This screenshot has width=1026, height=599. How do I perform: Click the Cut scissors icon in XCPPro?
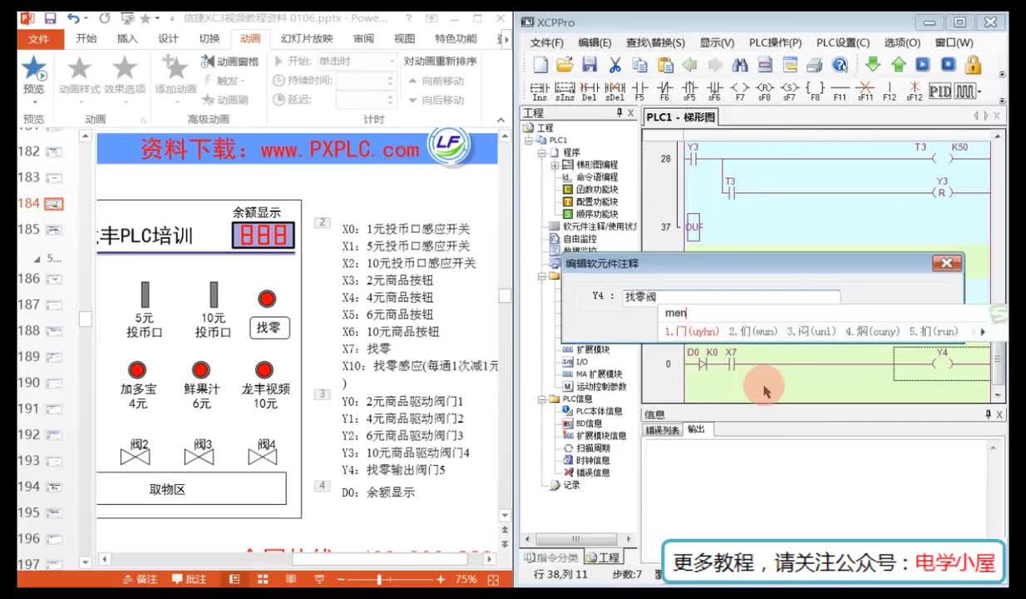(x=615, y=65)
